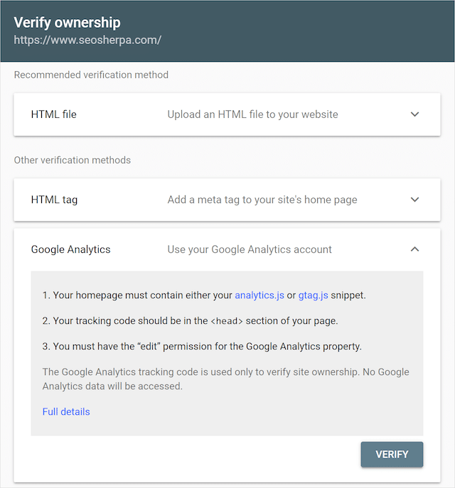Click the seosherpa.com URL in header
Screen dimensions: 455x488
pos(87,40)
